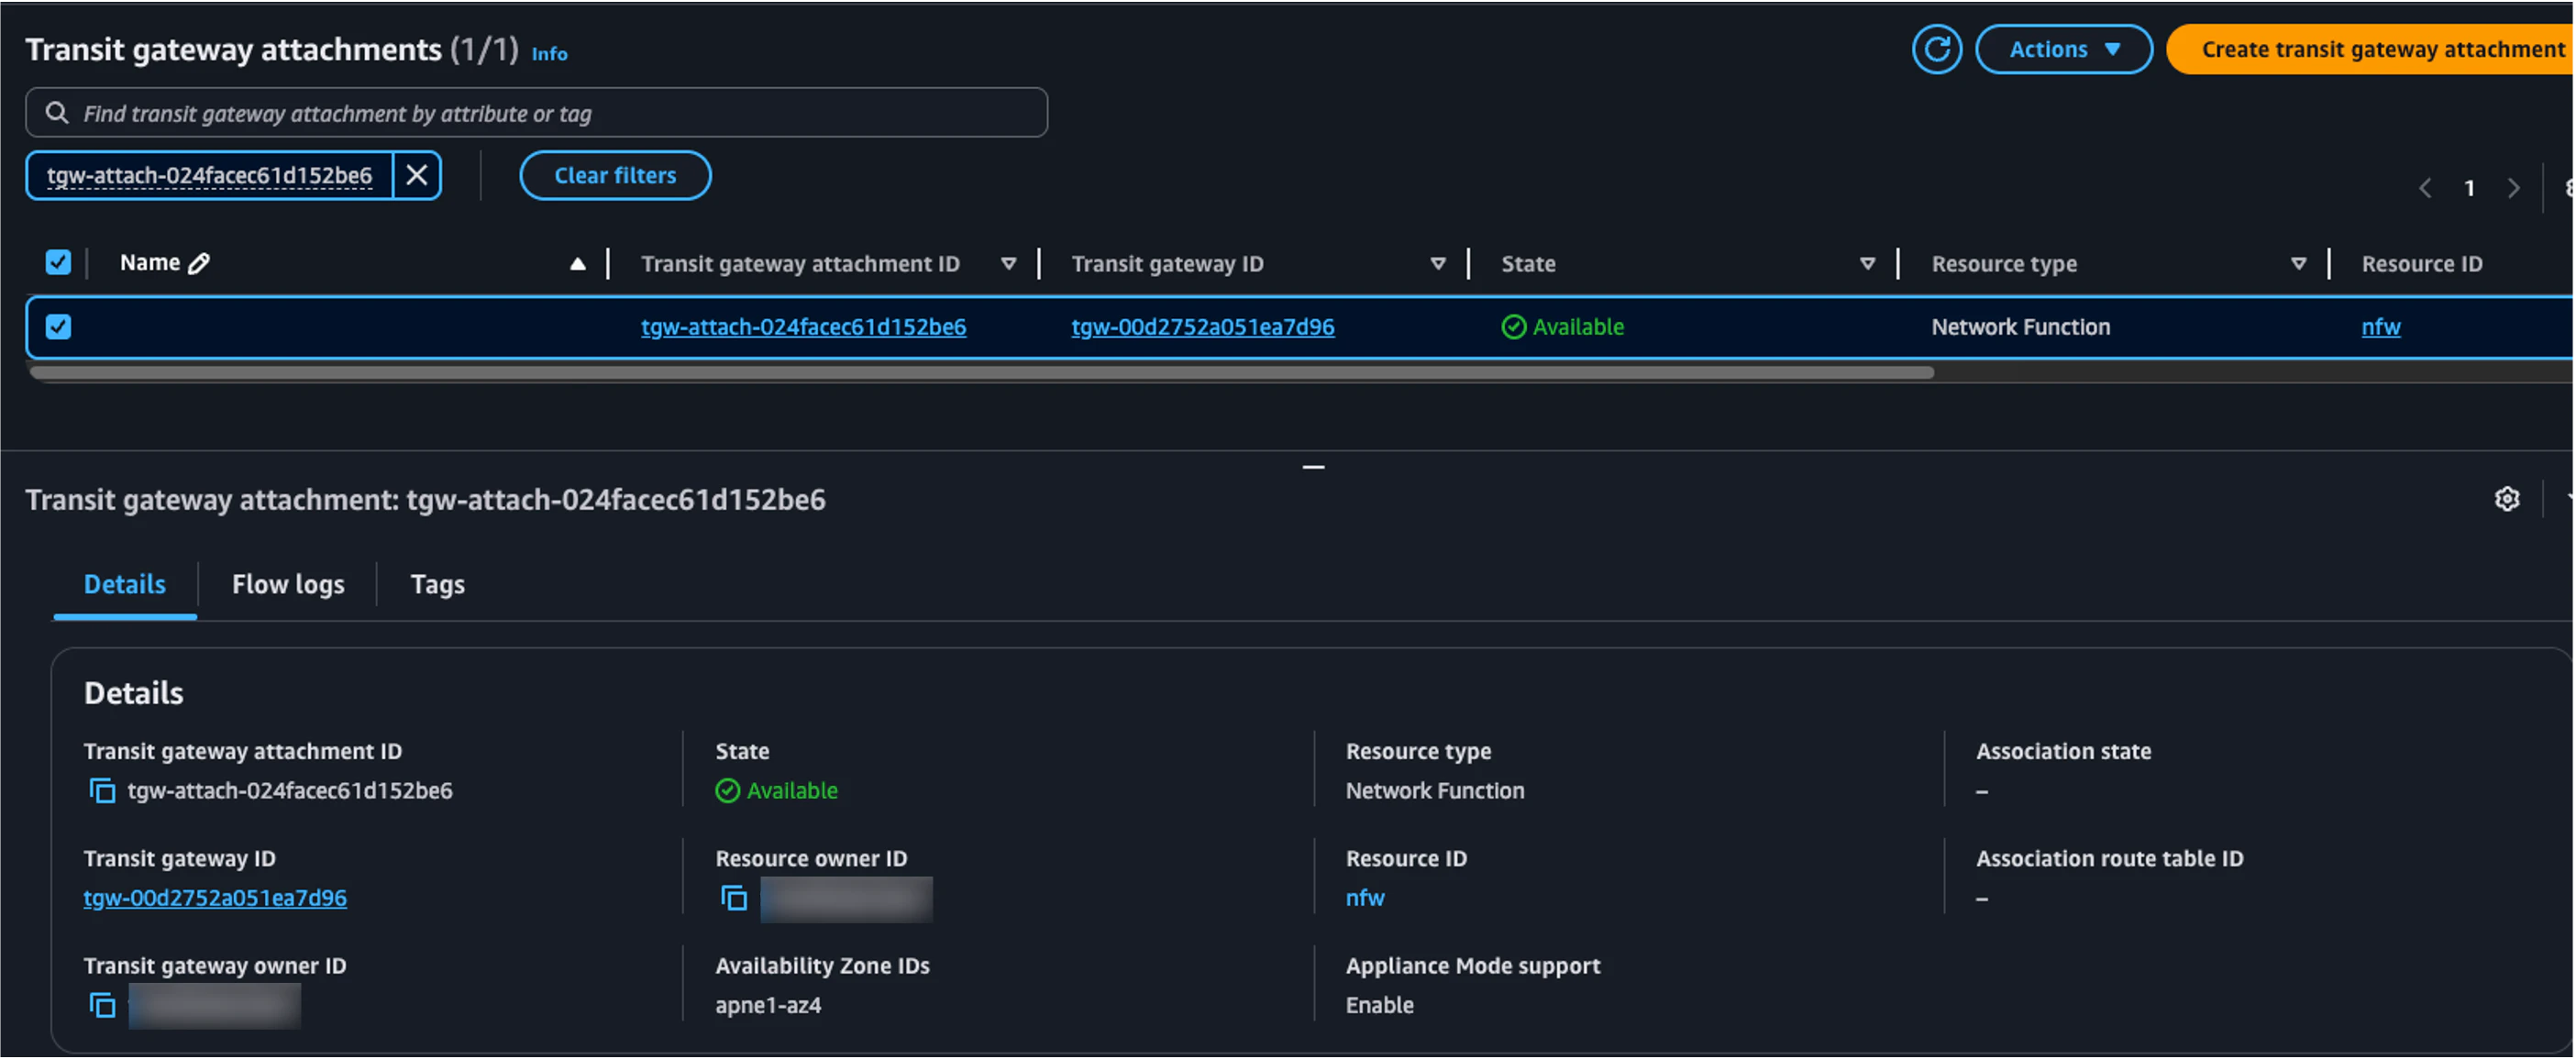This screenshot has width=2576, height=1059.
Task: Sort by Resource type column arrow
Action: 2298,264
